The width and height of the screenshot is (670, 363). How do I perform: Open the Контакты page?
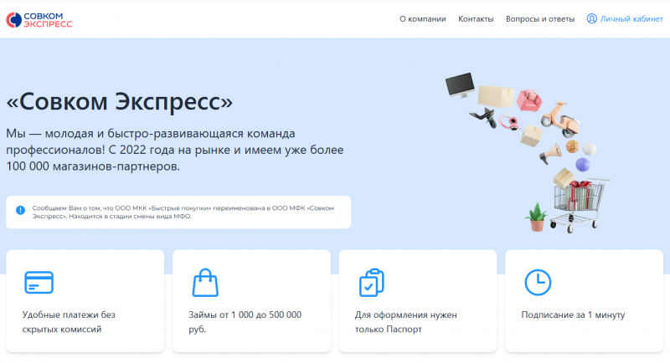pos(476,19)
